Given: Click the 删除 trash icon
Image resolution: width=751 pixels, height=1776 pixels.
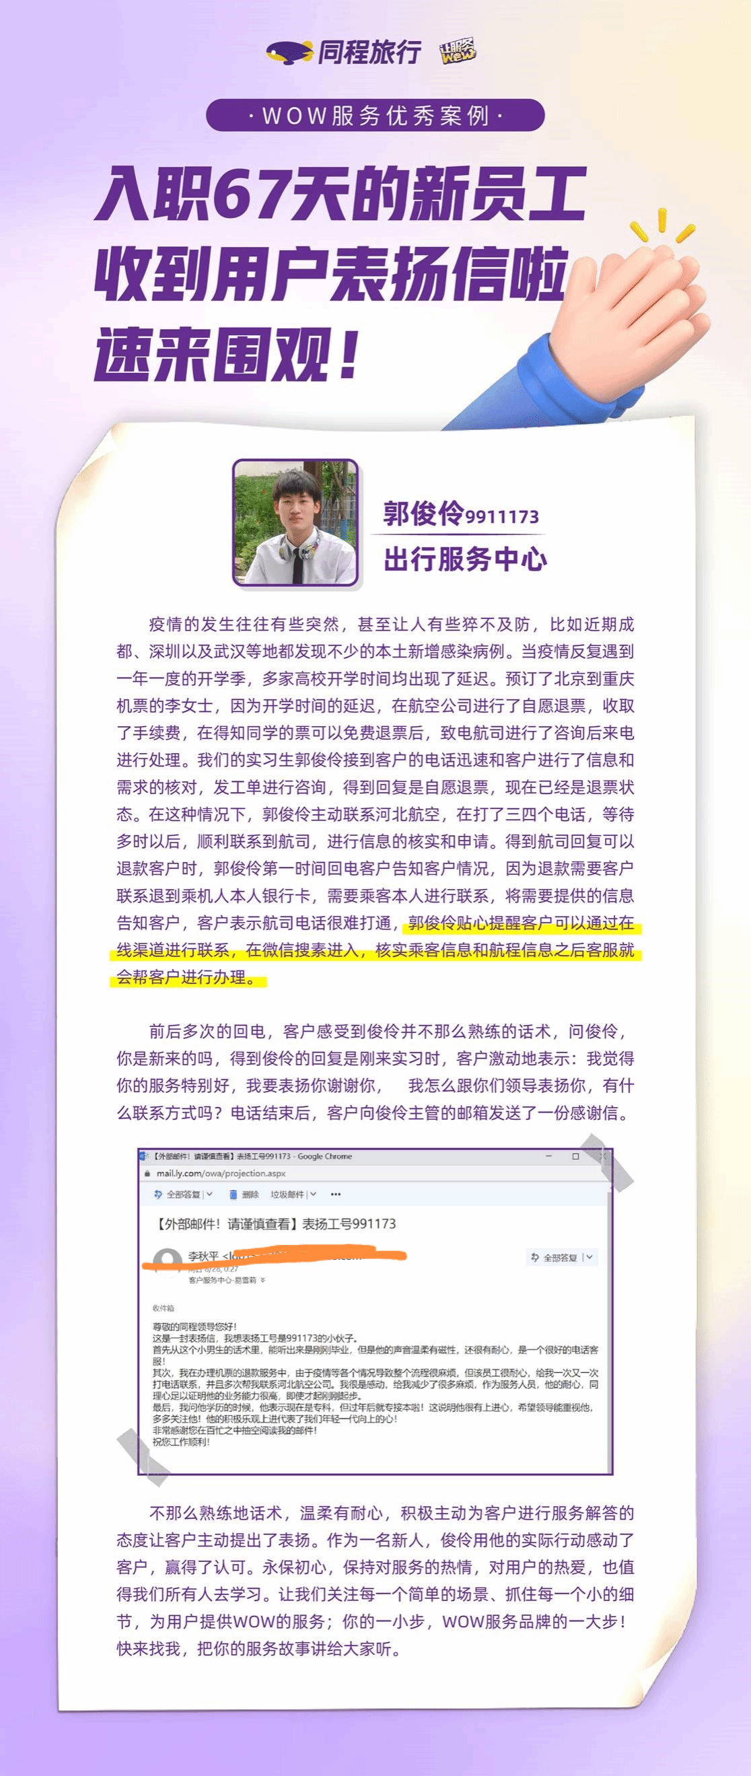Looking at the screenshot, I should click(233, 1194).
